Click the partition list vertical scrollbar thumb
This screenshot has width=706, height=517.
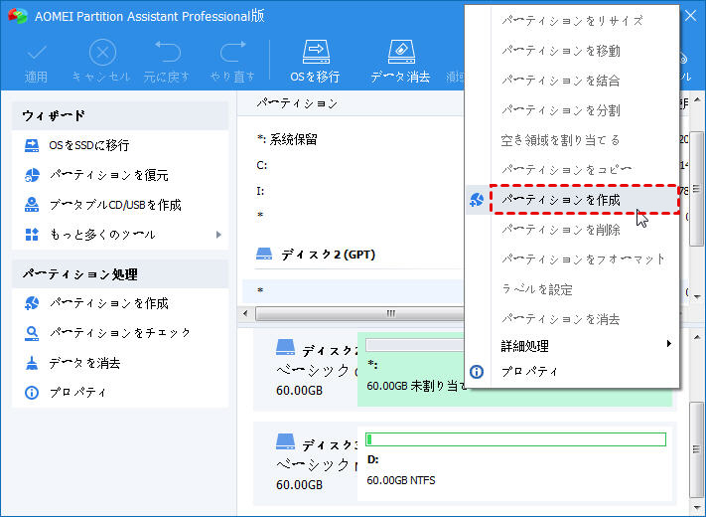coord(696,189)
